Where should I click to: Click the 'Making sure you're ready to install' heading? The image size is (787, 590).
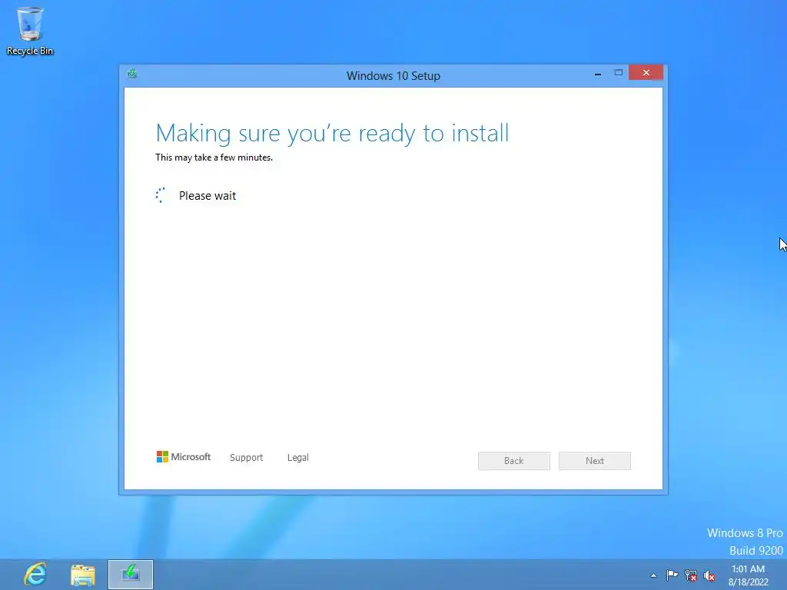point(332,134)
